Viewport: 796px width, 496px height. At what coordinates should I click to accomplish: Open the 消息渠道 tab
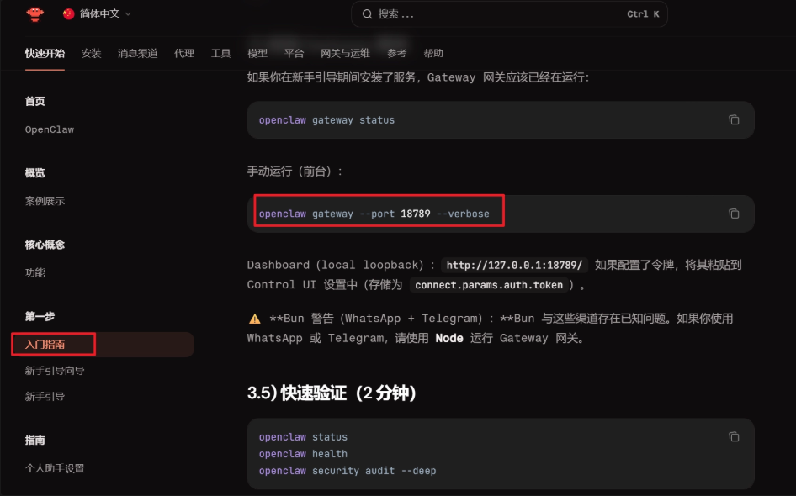click(137, 53)
